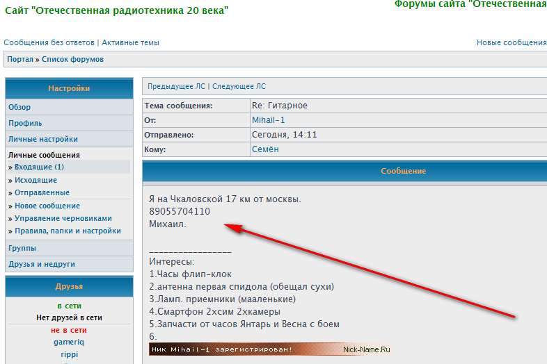Go to "Следующее ЛС" message
Image resolution: width=547 pixels, height=364 pixels.
(239, 86)
